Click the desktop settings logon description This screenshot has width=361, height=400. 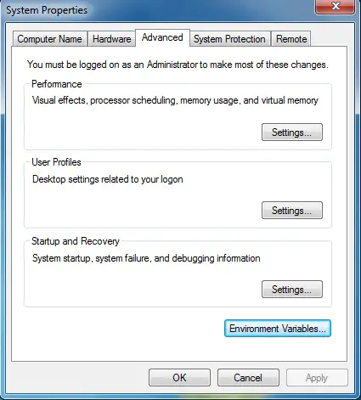pos(108,179)
